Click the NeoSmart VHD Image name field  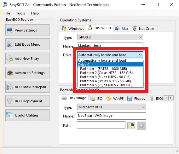112,116
